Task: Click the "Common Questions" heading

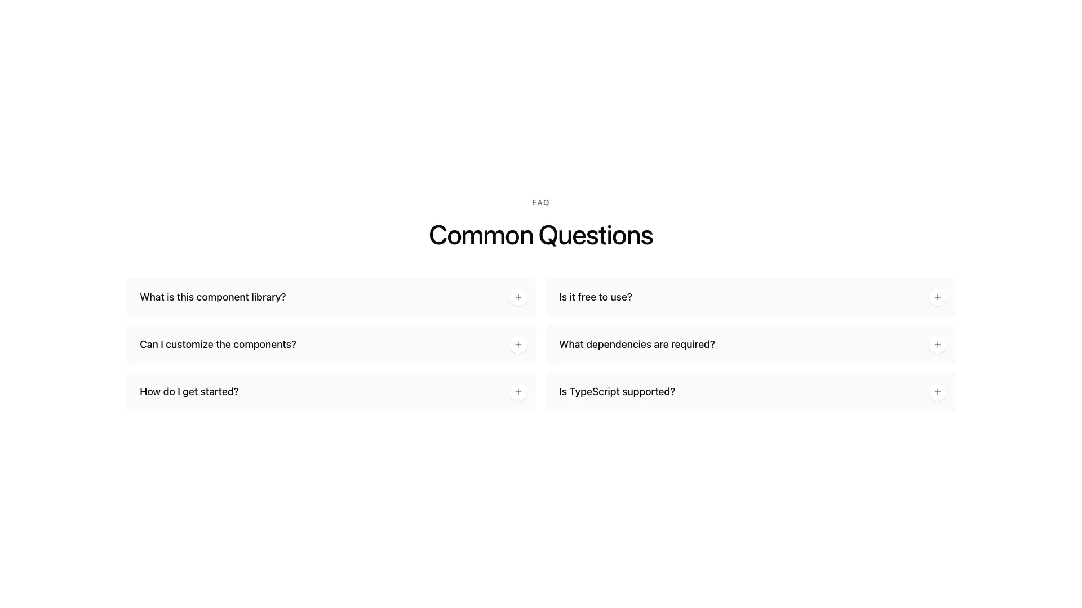Action: click(540, 235)
